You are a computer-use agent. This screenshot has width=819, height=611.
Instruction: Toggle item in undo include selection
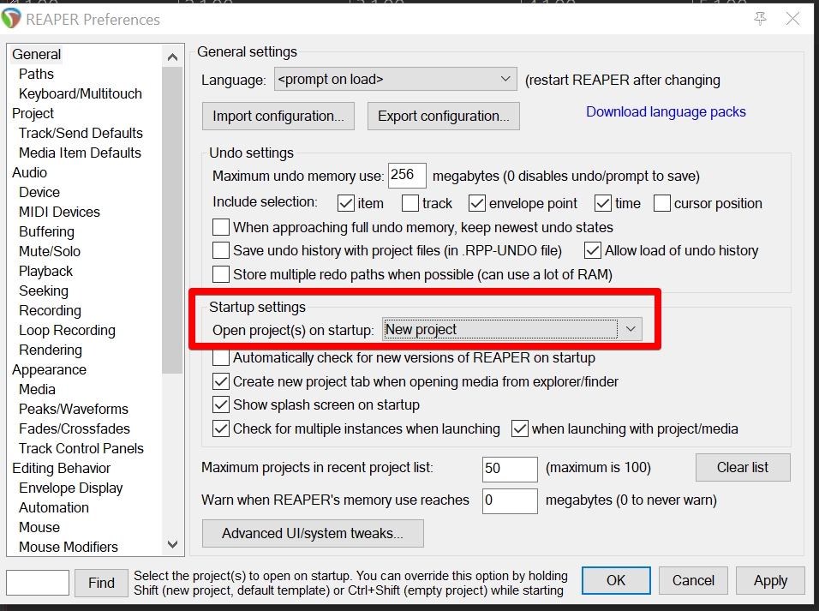click(x=346, y=203)
